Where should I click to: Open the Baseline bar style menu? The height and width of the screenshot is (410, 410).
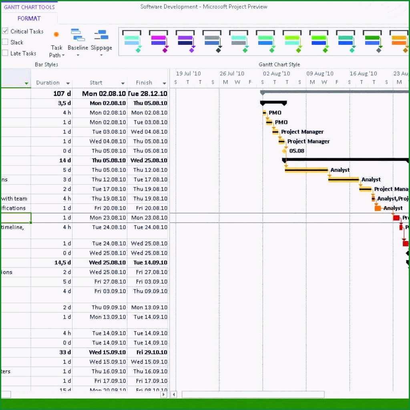(x=78, y=42)
